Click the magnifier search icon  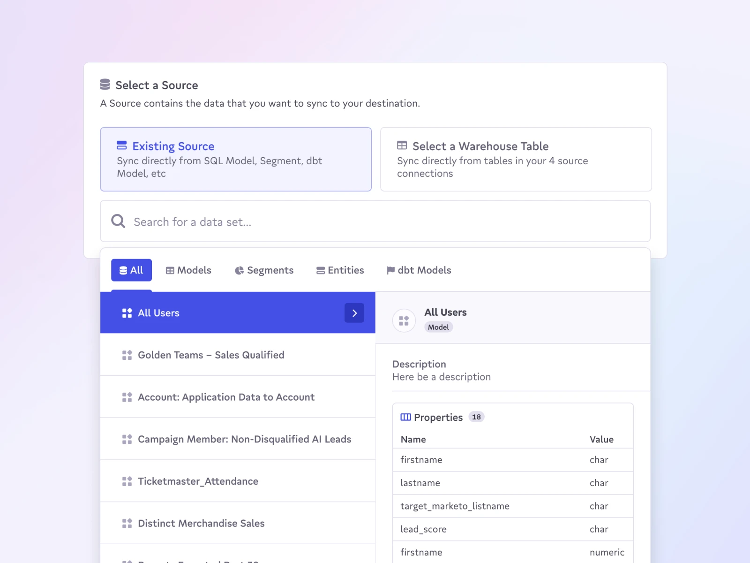point(118,221)
